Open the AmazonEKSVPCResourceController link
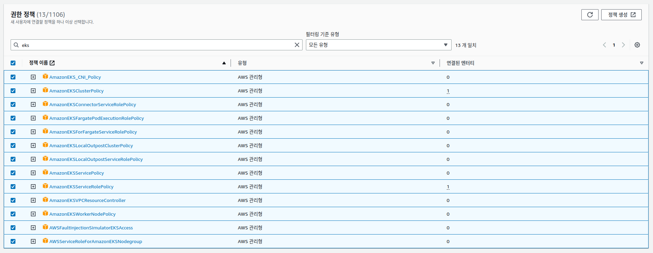Viewport: 653px width, 253px height. tap(87, 200)
